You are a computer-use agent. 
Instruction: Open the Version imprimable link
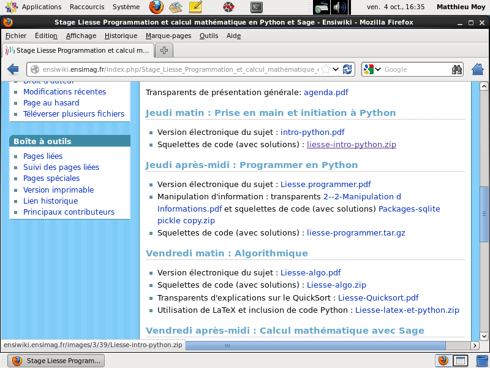(x=58, y=190)
